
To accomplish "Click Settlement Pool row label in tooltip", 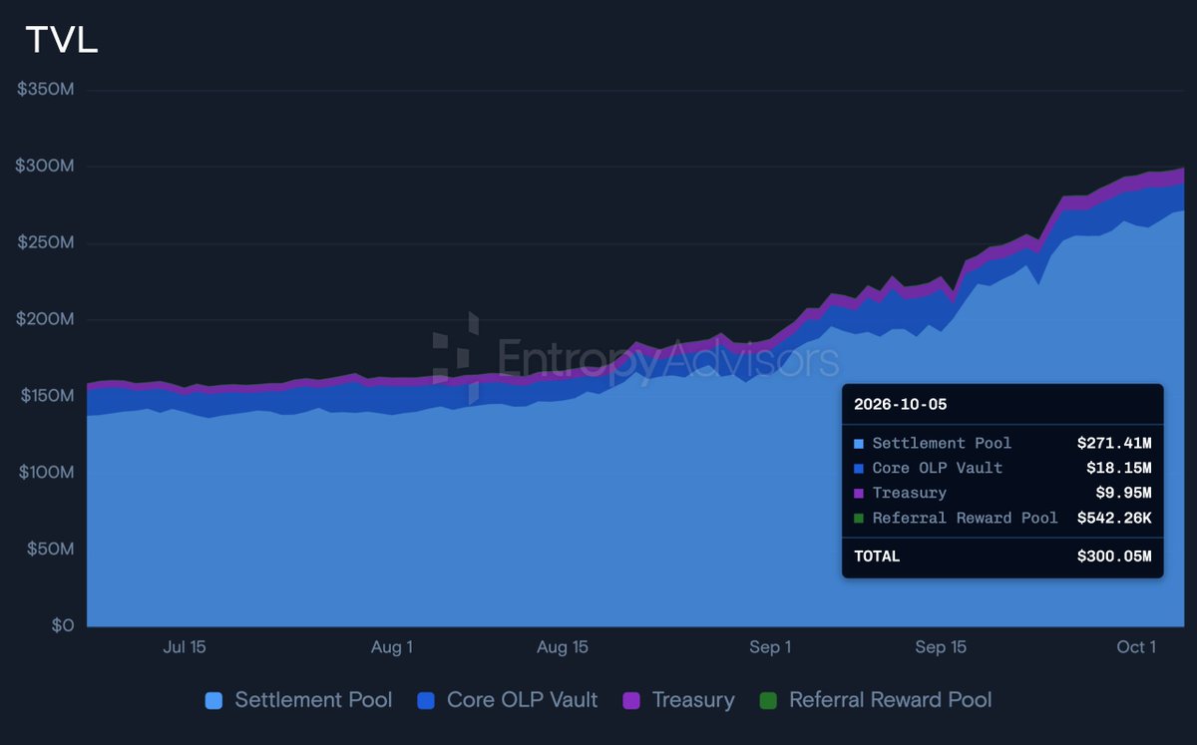I will tap(942, 443).
